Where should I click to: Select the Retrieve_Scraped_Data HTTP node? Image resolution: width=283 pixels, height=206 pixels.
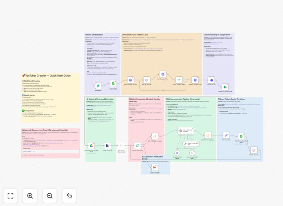pos(195,80)
